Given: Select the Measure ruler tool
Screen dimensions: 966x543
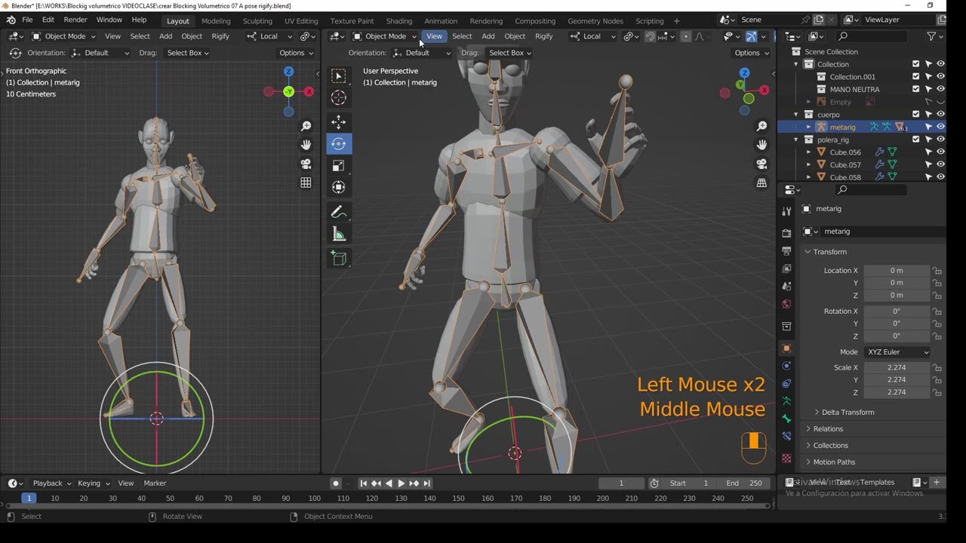Looking at the screenshot, I should coord(339,235).
